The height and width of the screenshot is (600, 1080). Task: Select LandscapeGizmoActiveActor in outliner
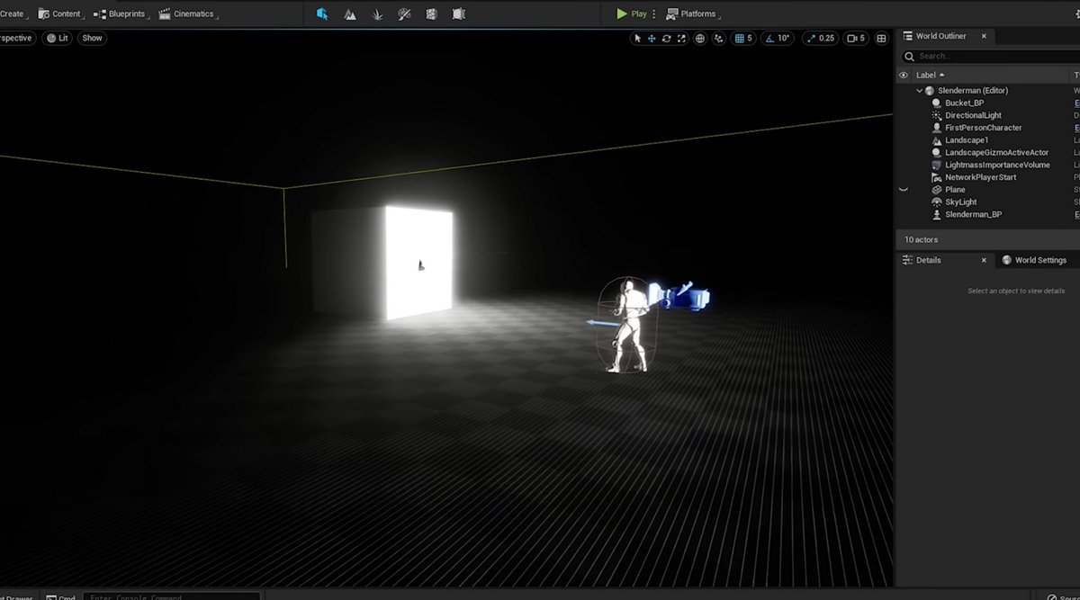pyautogui.click(x=996, y=153)
